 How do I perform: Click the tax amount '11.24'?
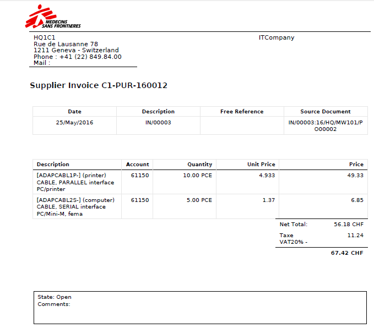click(355, 236)
